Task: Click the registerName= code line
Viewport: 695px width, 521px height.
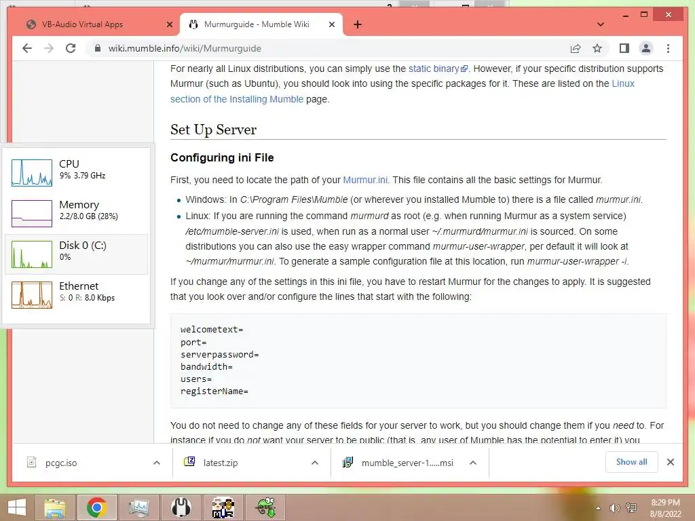Action: coord(214,391)
